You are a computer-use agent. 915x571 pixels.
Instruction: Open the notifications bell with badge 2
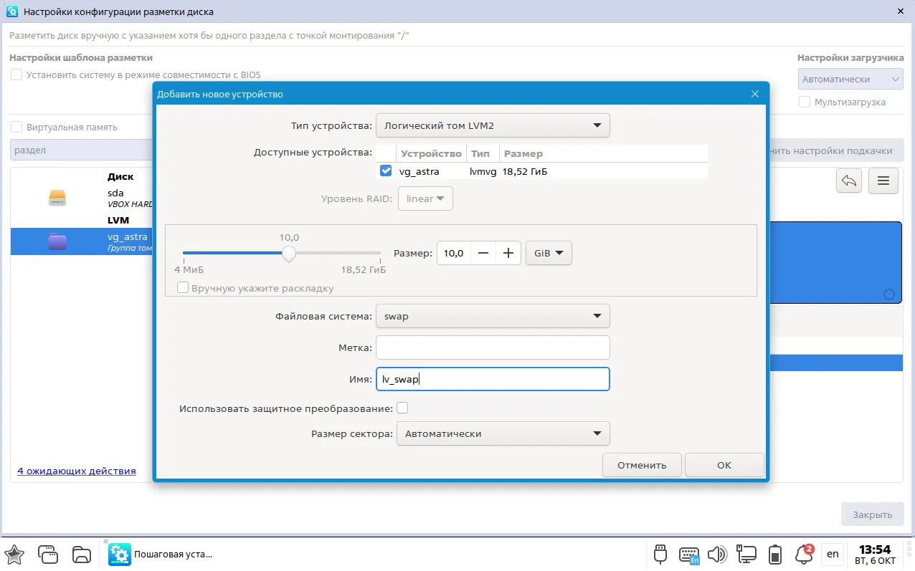(x=804, y=553)
